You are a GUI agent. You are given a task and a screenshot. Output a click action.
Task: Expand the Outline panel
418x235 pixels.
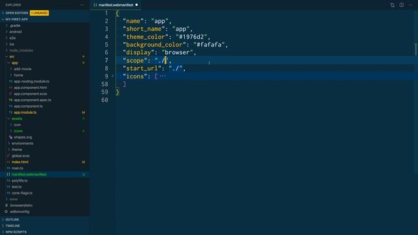tap(12, 219)
